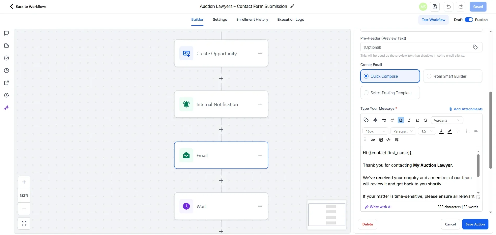The image size is (496, 235).
Task: Open the Execution Logs tab
Action: click(291, 19)
